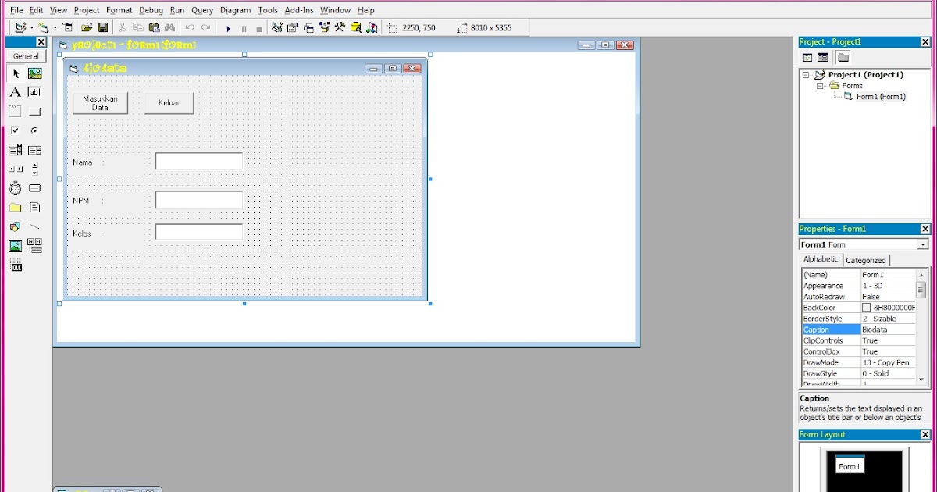937x492 pixels.
Task: Select the Image control in the toolbox
Action: coord(16,246)
